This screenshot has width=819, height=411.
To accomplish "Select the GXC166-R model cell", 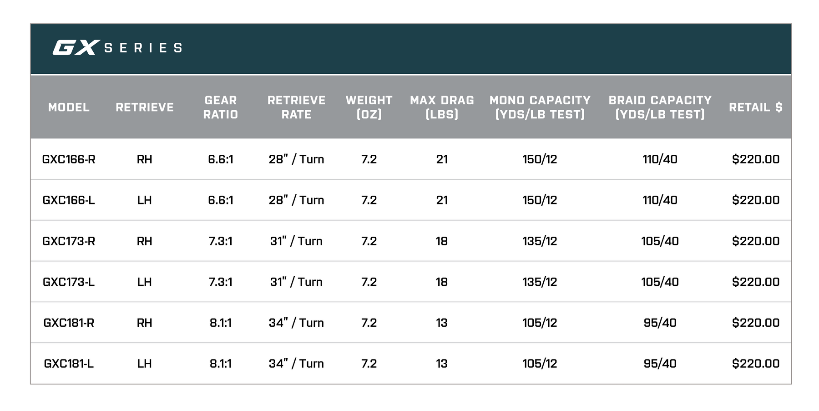I will [69, 159].
